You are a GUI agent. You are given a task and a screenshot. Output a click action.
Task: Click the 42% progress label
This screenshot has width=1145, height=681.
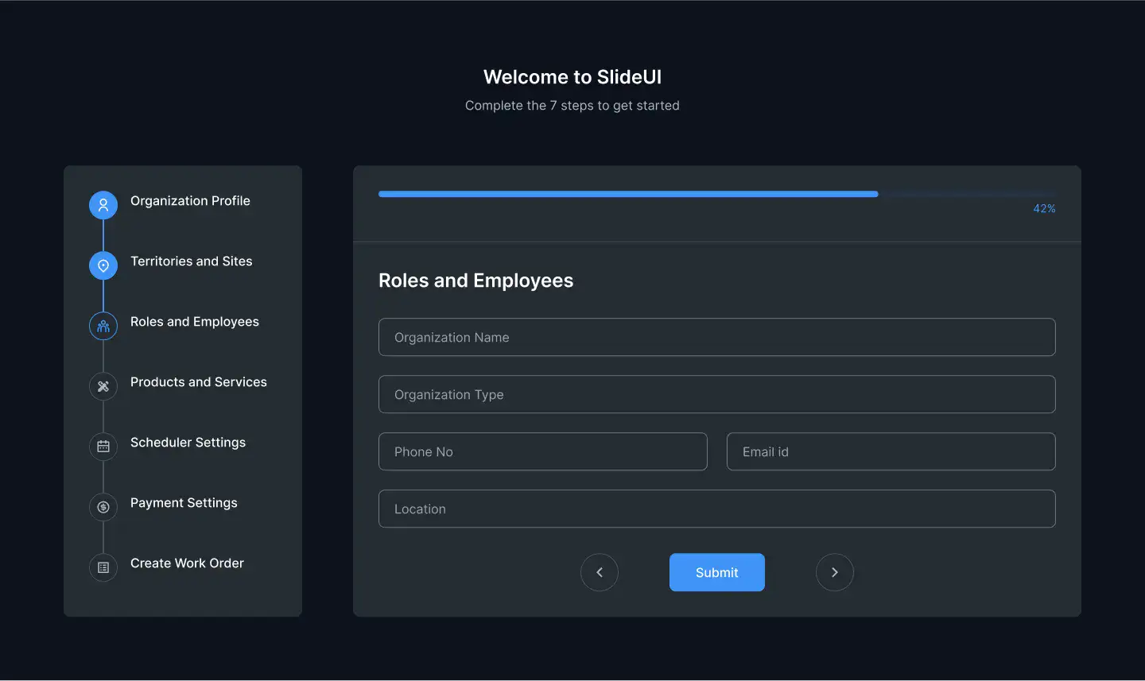pos(1044,208)
